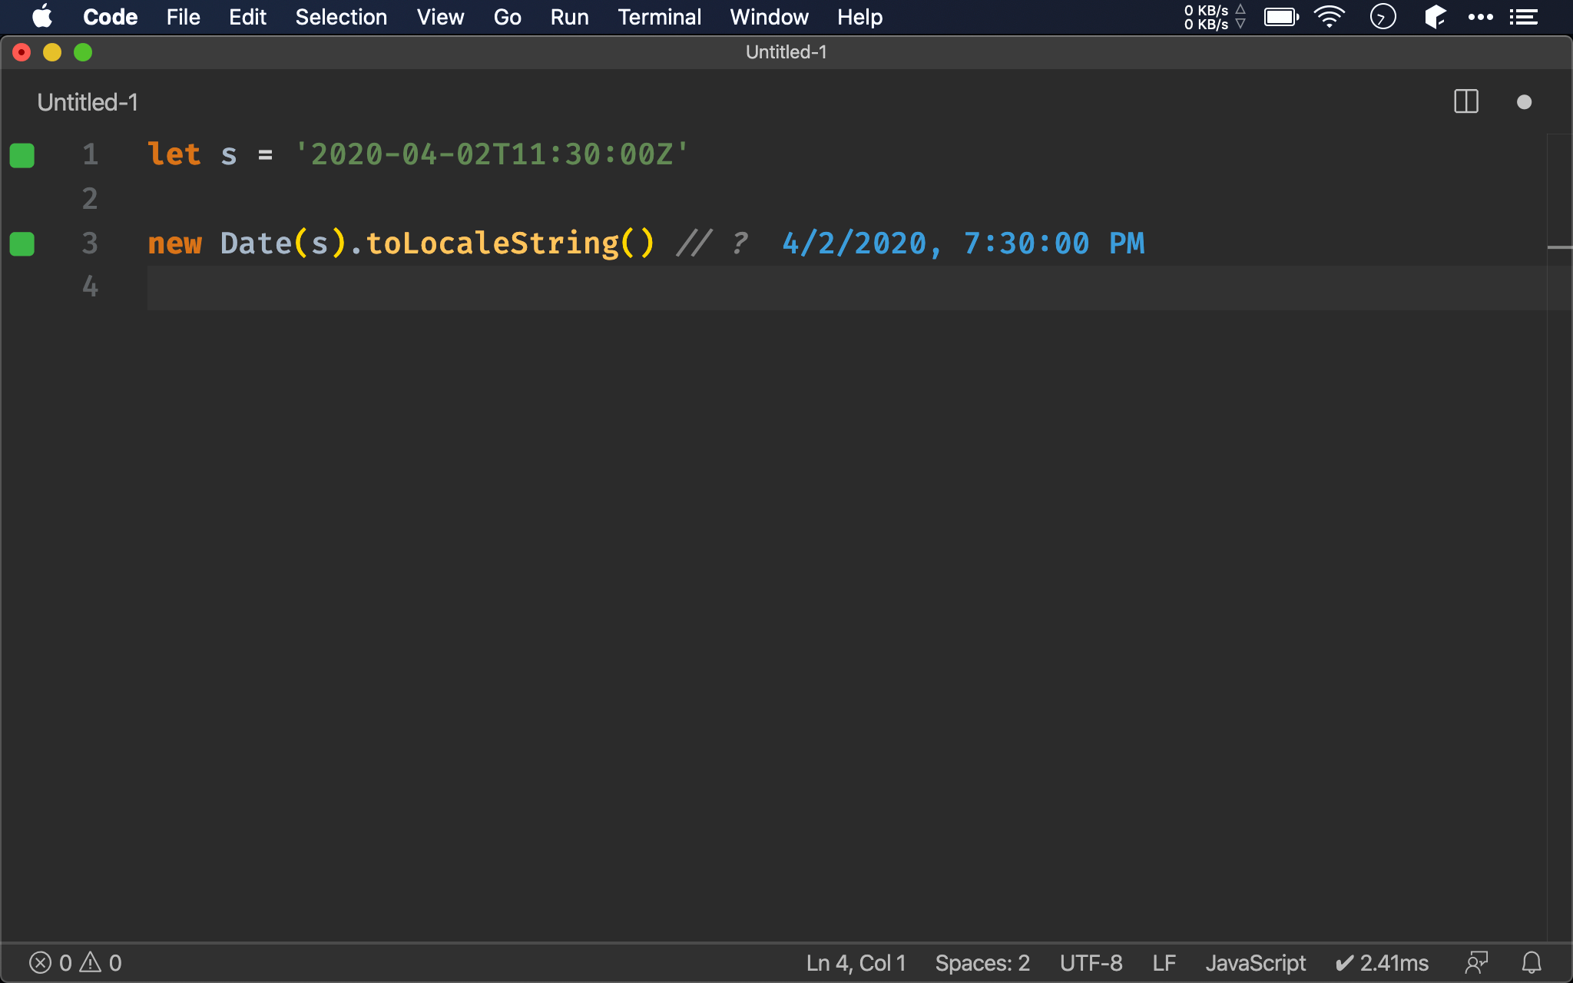Click the '// ?' comment on line 3
This screenshot has height=983, width=1573.
tap(711, 243)
